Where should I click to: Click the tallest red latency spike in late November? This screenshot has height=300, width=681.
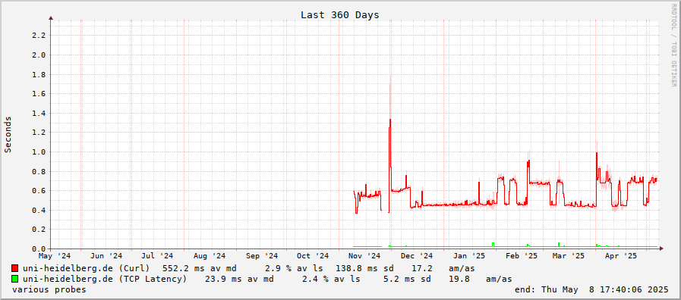390,143
